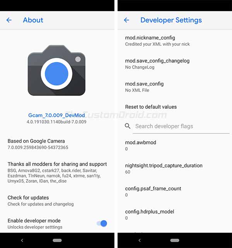232x248 pixels.
Task: Tap No ChangeLog subtitle
Action: pos(140,67)
